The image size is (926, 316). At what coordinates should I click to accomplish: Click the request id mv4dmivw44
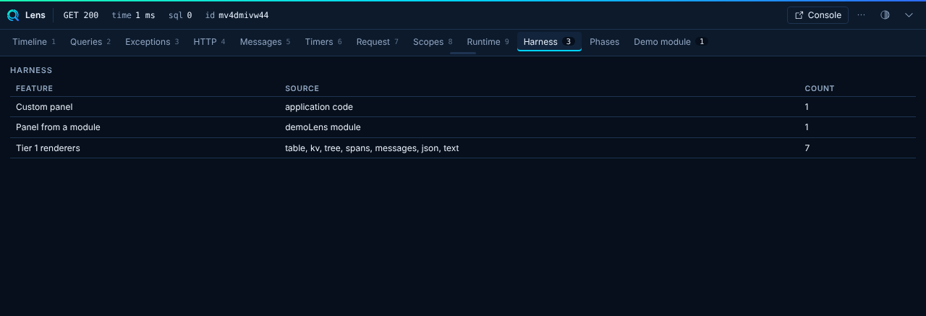(237, 15)
